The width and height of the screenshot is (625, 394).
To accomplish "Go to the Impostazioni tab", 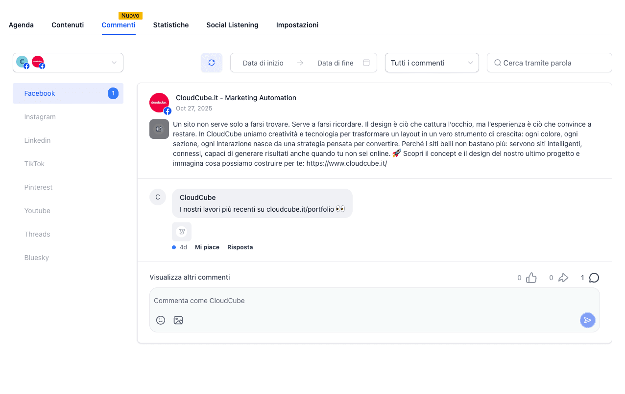I will pos(297,25).
